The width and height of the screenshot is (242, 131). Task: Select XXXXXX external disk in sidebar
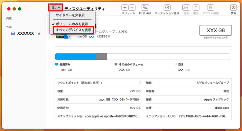tap(26, 33)
